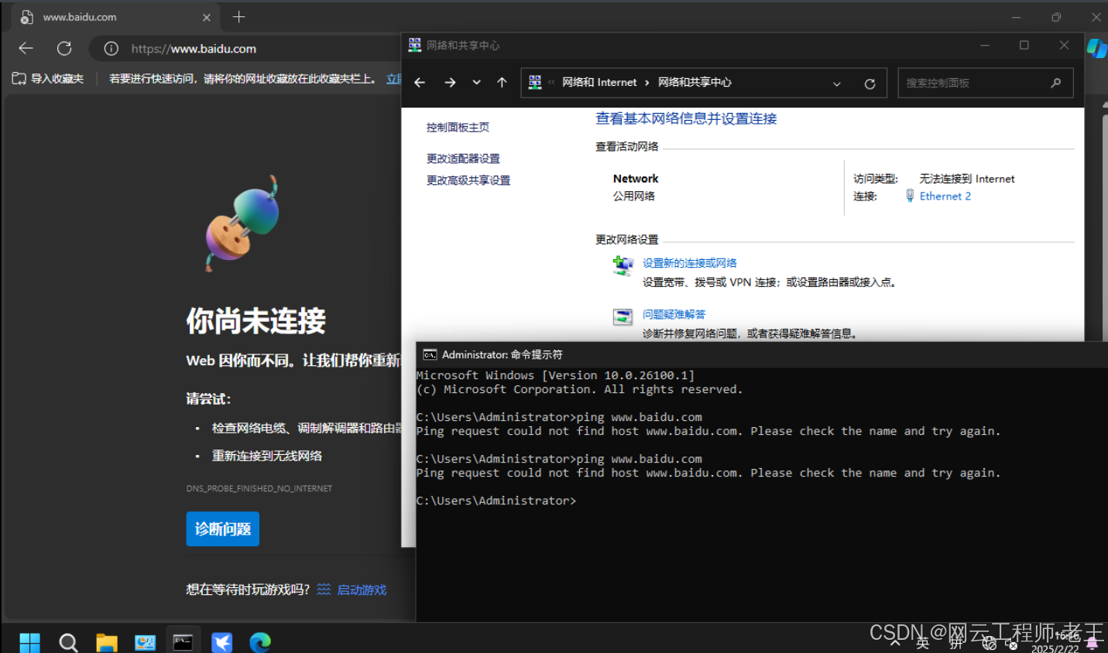Screen dimensions: 1108x653
Task: Click the Edge browser back arrow
Action: tap(26, 48)
